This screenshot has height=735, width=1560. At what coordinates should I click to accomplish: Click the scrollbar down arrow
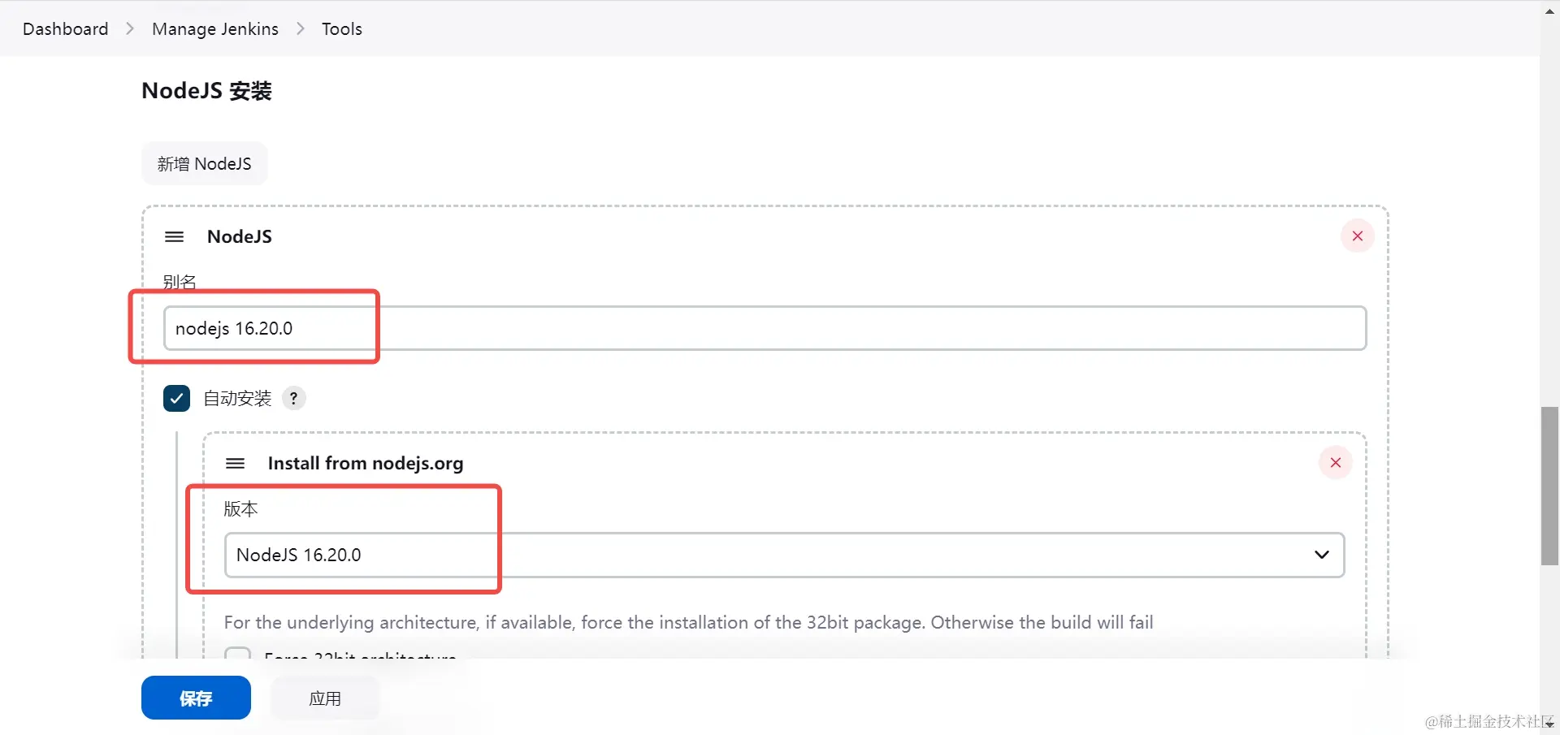(x=1548, y=724)
